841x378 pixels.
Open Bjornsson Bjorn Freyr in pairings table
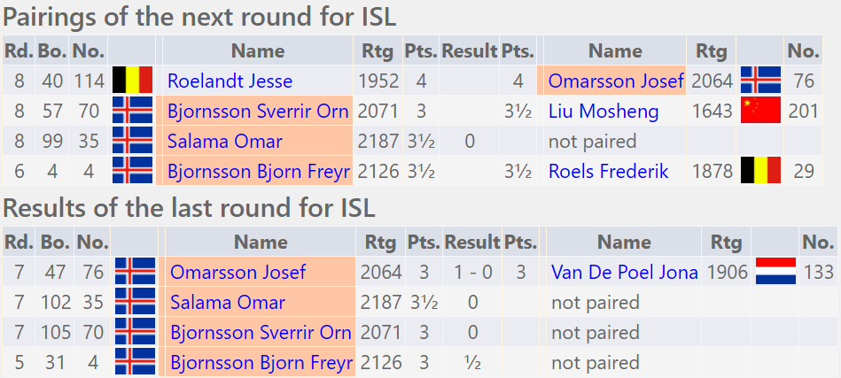259,172
